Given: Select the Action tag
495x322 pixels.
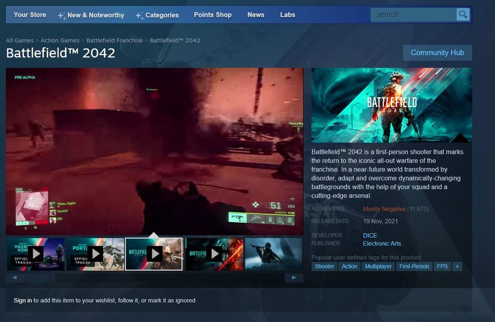Looking at the screenshot, I should [350, 266].
